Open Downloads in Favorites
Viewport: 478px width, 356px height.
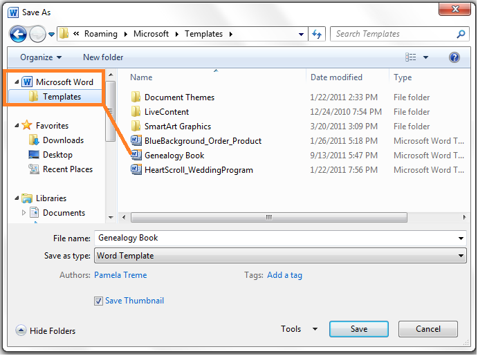[63, 140]
